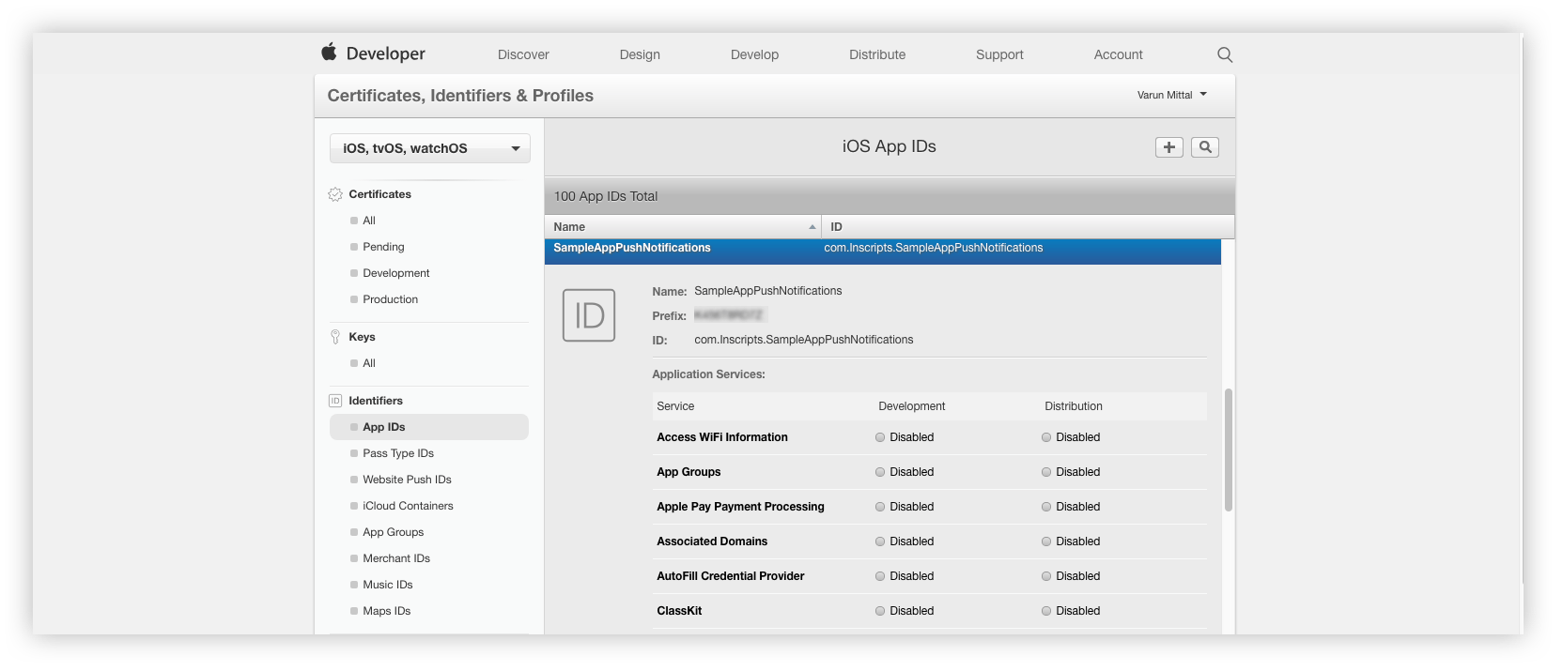Select Pass Type IDs
This screenshot has height=671, width=1563.
[398, 453]
